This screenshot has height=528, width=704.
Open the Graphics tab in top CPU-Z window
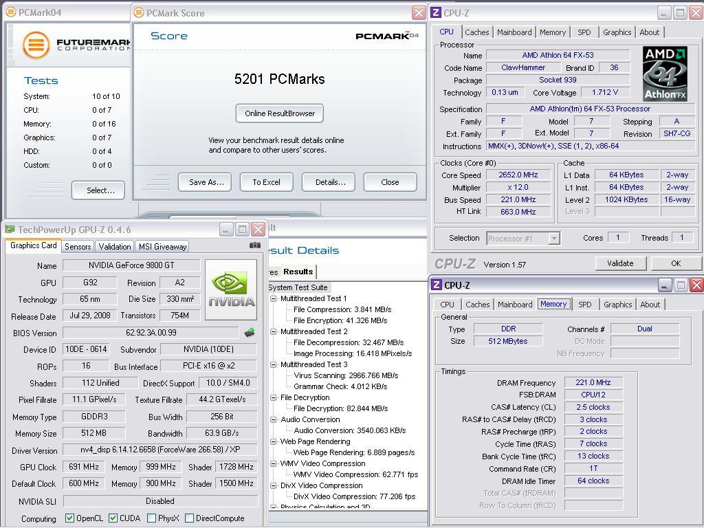(x=617, y=32)
